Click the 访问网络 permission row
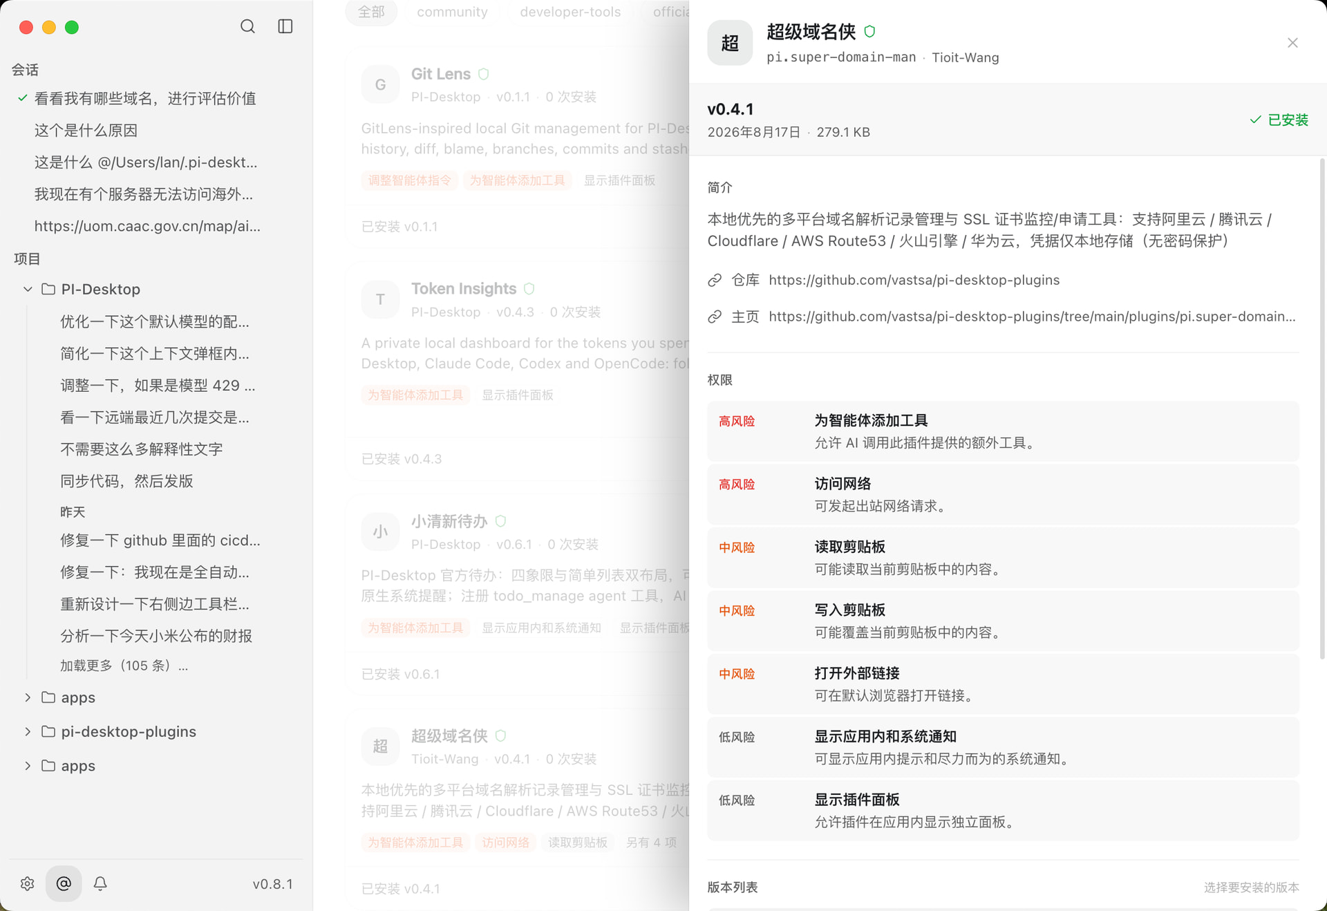The height and width of the screenshot is (911, 1327). pos(1003,494)
